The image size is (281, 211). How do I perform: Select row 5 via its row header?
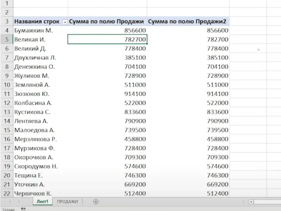click(6, 39)
